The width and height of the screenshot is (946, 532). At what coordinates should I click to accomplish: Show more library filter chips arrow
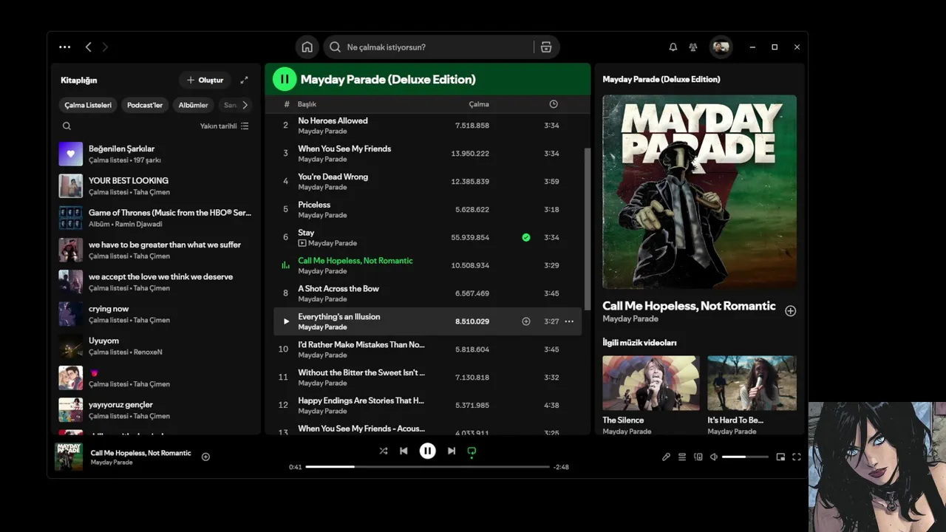tap(245, 105)
